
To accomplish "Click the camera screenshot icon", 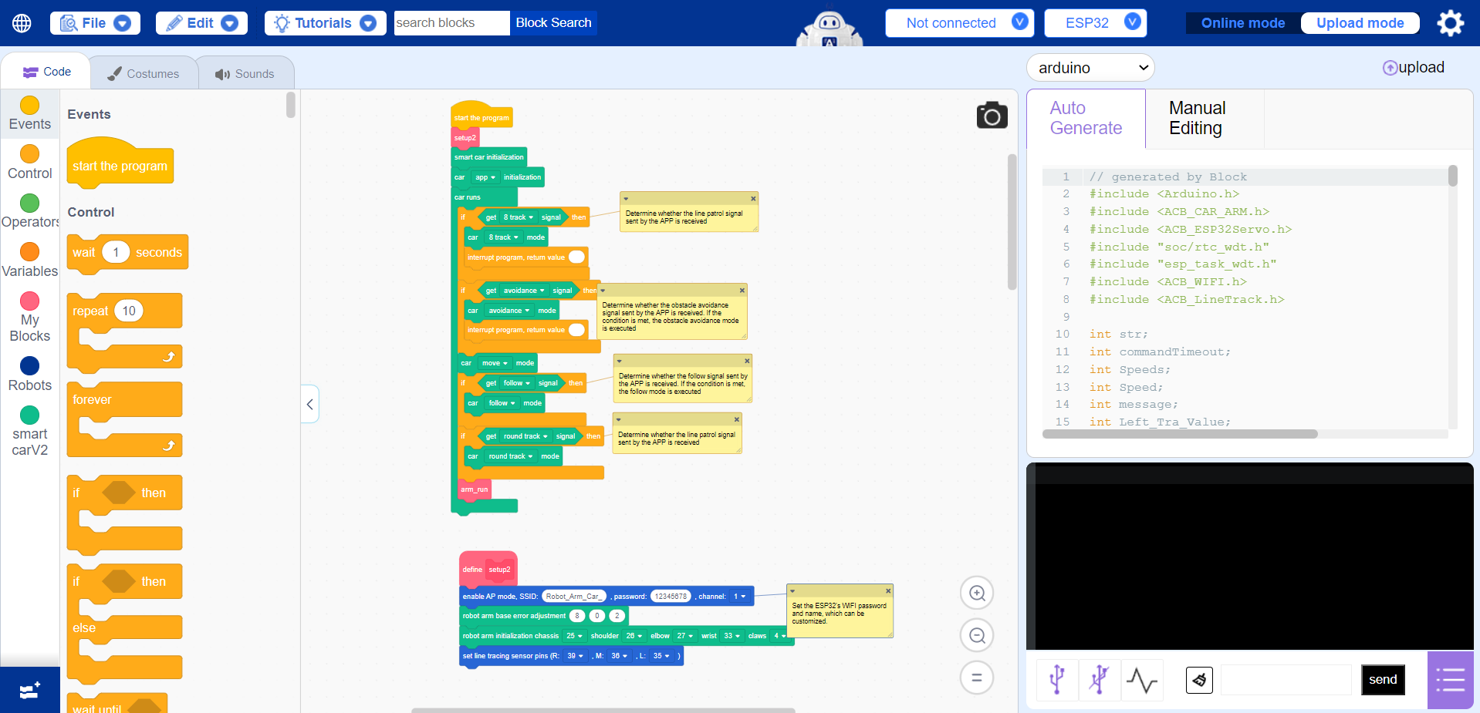I will (992, 116).
